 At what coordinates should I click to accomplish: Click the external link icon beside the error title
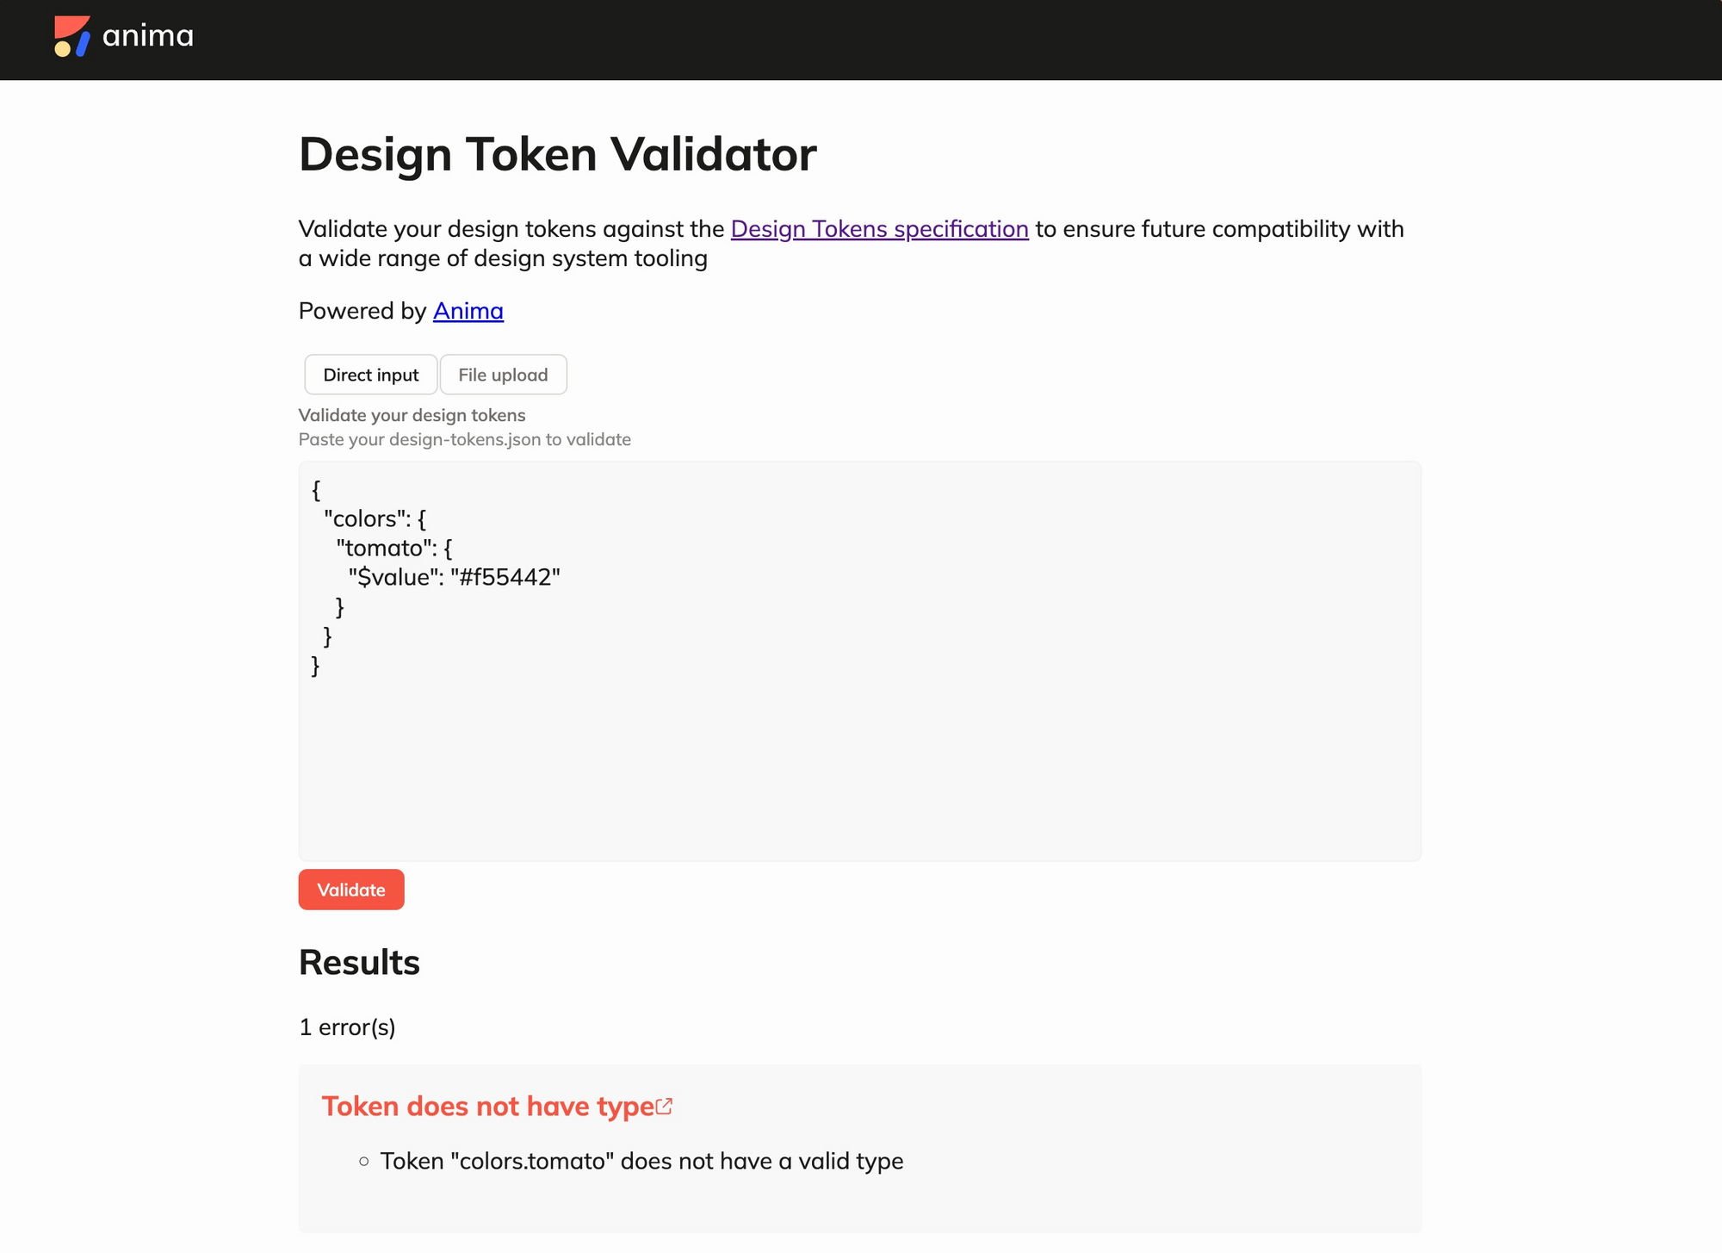pyautogui.click(x=665, y=1105)
